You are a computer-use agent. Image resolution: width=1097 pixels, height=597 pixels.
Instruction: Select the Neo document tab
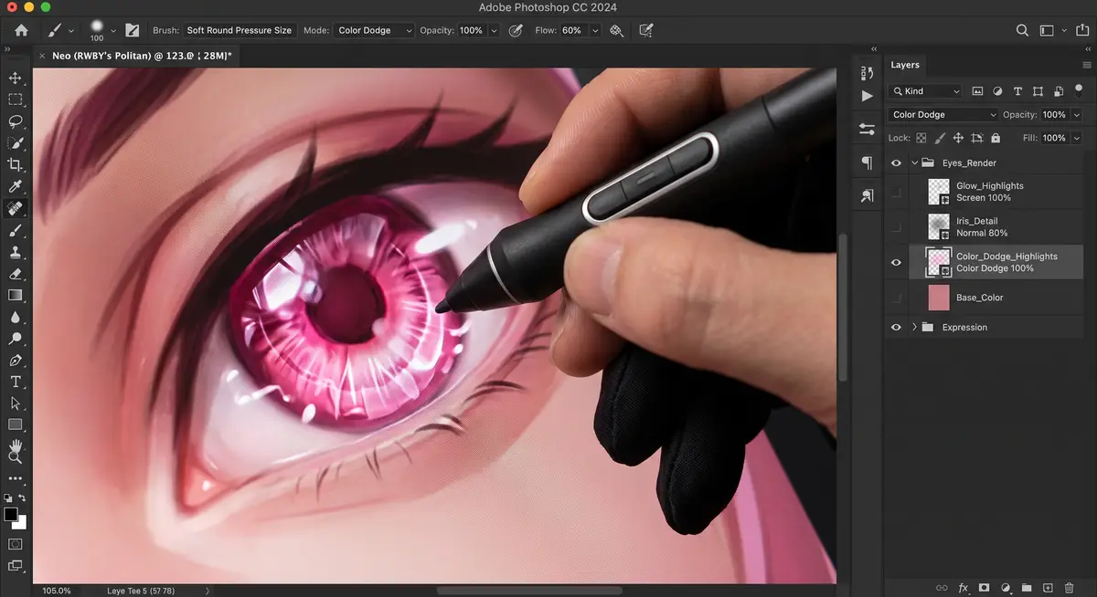tap(135, 56)
